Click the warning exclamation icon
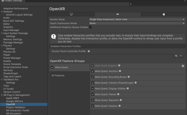 point(54,37)
